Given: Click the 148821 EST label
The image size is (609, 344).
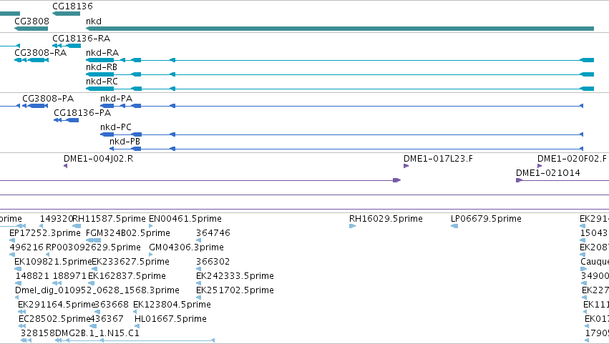Looking at the screenshot, I should coord(32,277).
